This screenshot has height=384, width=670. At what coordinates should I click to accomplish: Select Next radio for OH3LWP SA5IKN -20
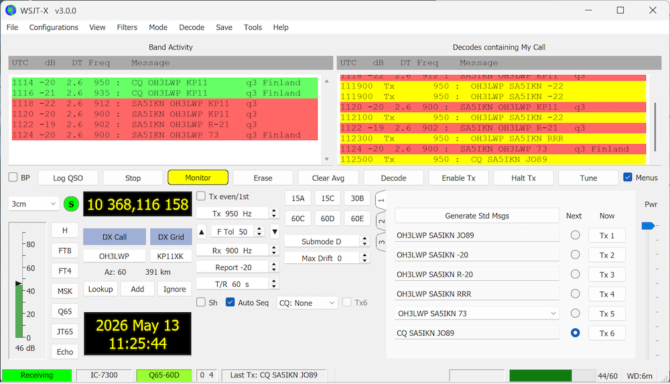click(575, 255)
